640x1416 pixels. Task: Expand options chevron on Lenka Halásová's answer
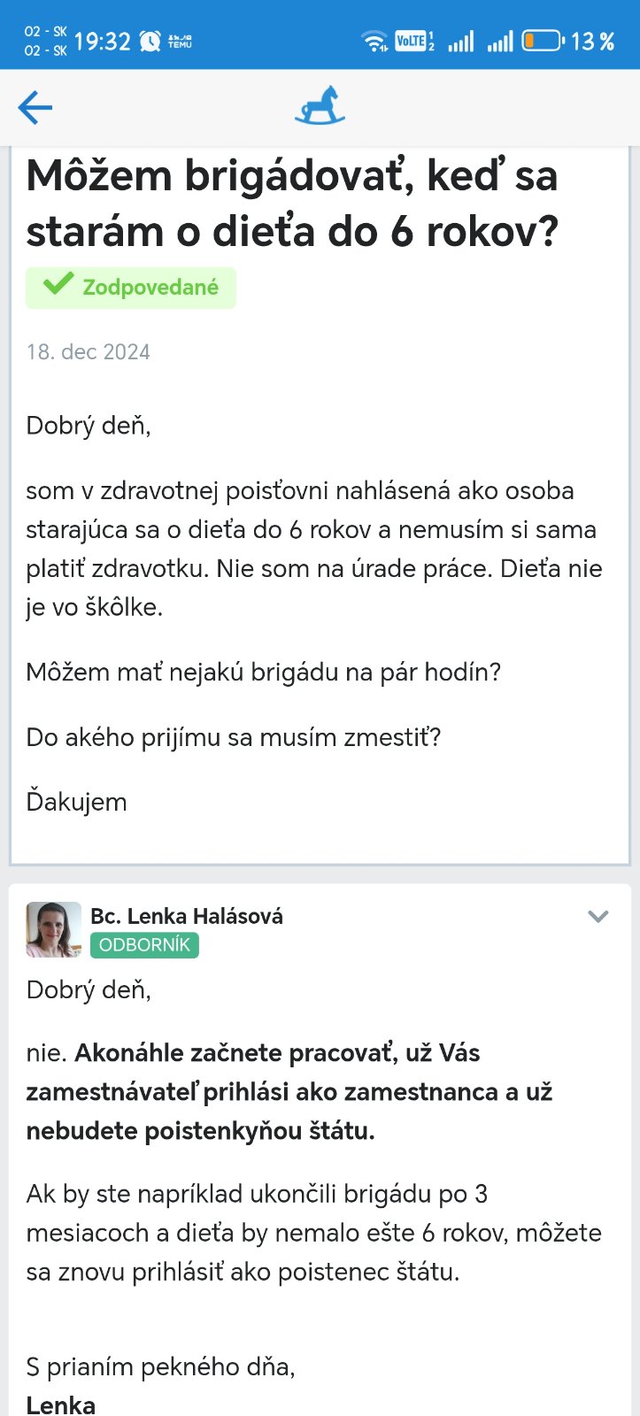click(598, 917)
